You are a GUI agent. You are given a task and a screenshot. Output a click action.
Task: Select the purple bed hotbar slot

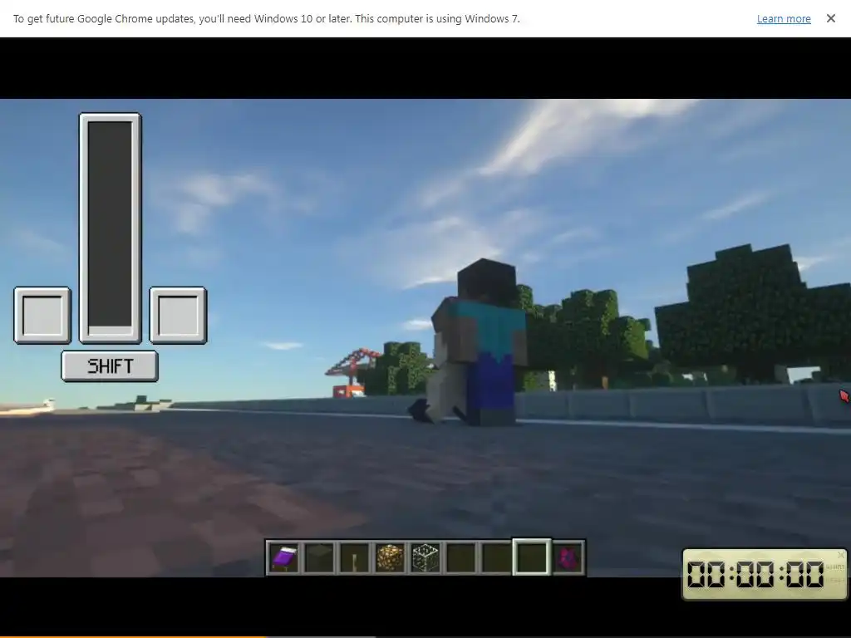coord(284,557)
